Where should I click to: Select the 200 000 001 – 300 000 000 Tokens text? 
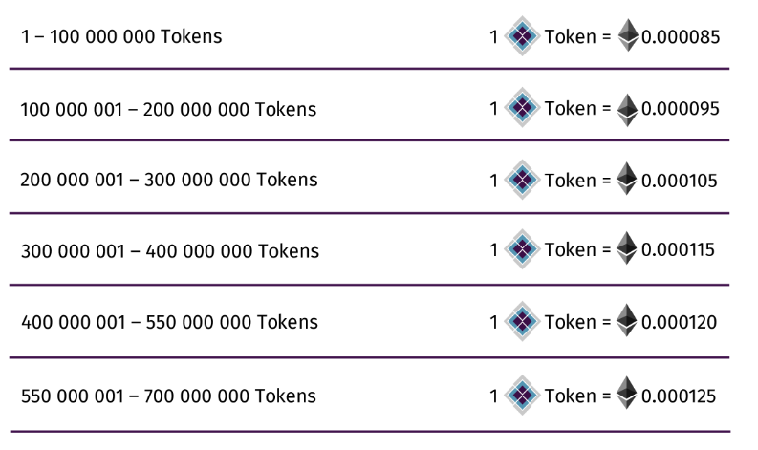point(168,181)
